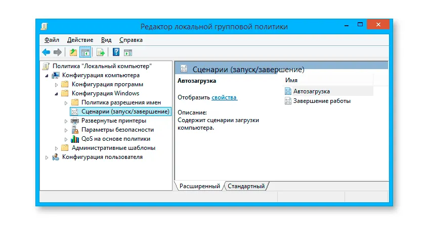Click the Forward arrow toolbar icon
The image size is (429, 225).
pos(58,52)
